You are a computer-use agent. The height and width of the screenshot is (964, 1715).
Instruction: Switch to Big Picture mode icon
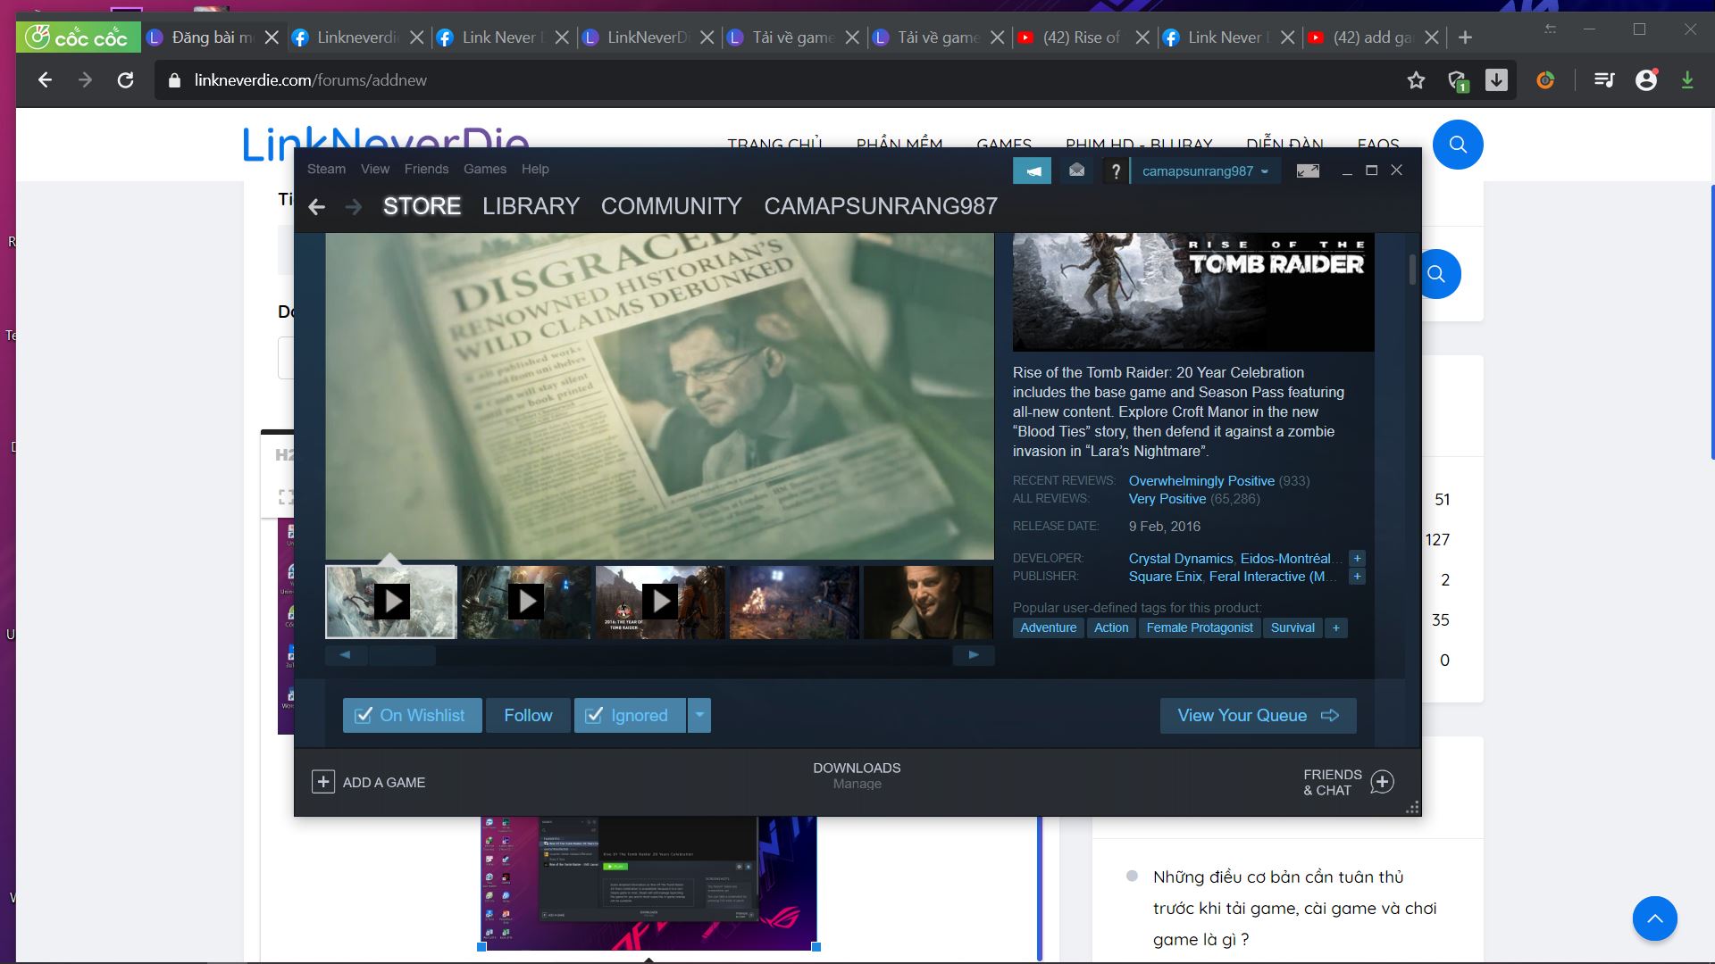(x=1308, y=170)
